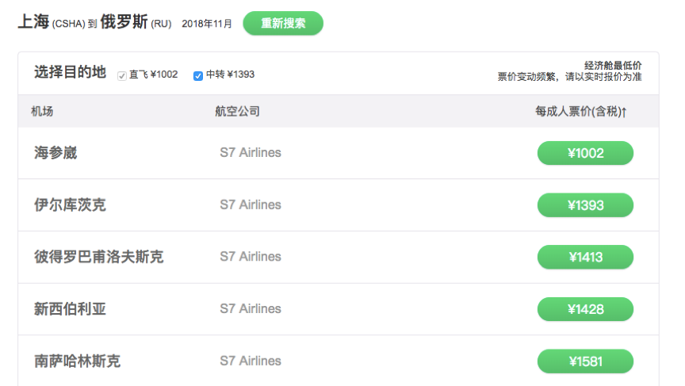
Task: Choose the ¥1428 fare button
Action: coord(585,309)
